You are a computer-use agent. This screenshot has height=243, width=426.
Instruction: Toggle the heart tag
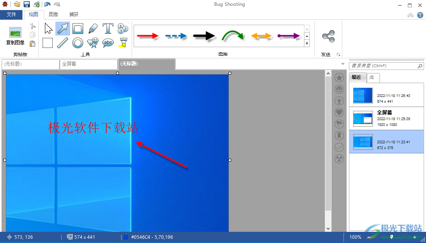click(339, 112)
